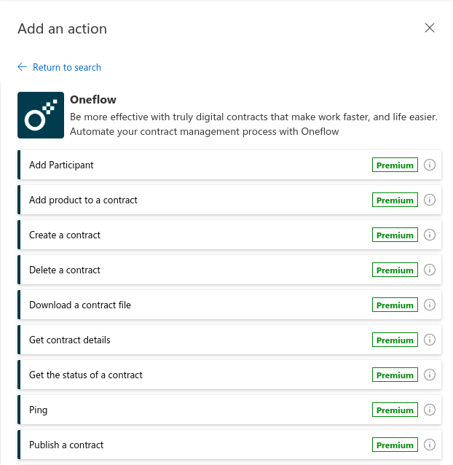Click the Oneflow connector title text
The height and width of the screenshot is (465, 453).
click(x=93, y=100)
